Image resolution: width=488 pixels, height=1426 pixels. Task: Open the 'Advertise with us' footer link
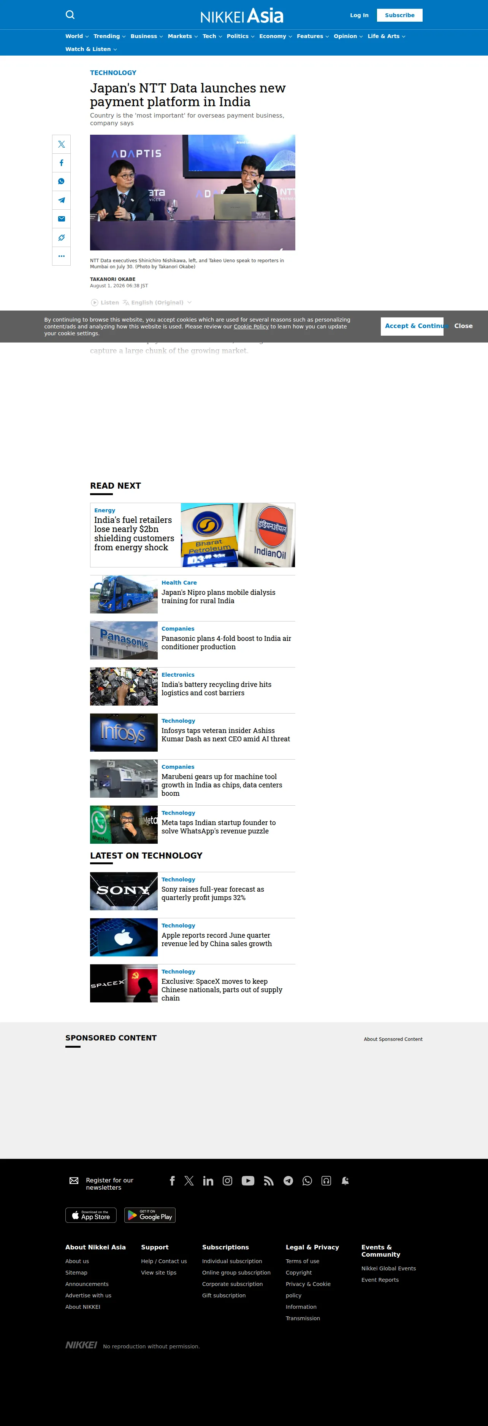[x=89, y=1295]
